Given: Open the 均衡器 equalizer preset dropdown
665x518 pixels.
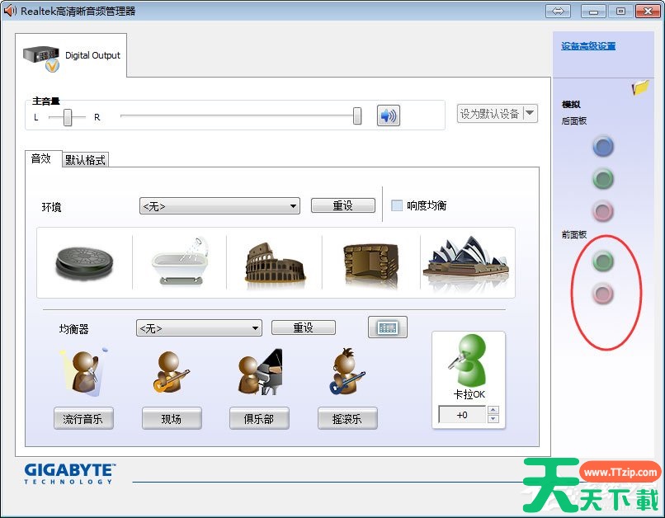Looking at the screenshot, I should pos(199,328).
